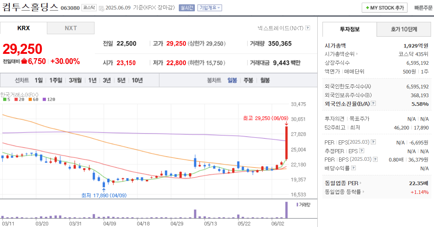Click the red up-arrow beside 6,750
This screenshot has width=434, height=227.
(24, 61)
